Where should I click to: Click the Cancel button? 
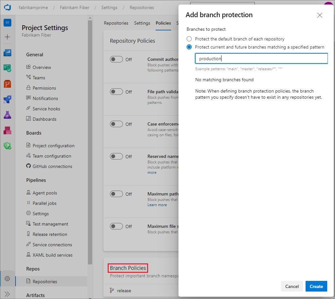292,286
